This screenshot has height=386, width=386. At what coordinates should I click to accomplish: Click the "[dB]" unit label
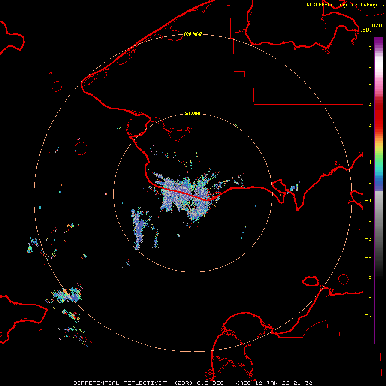pyautogui.click(x=366, y=30)
